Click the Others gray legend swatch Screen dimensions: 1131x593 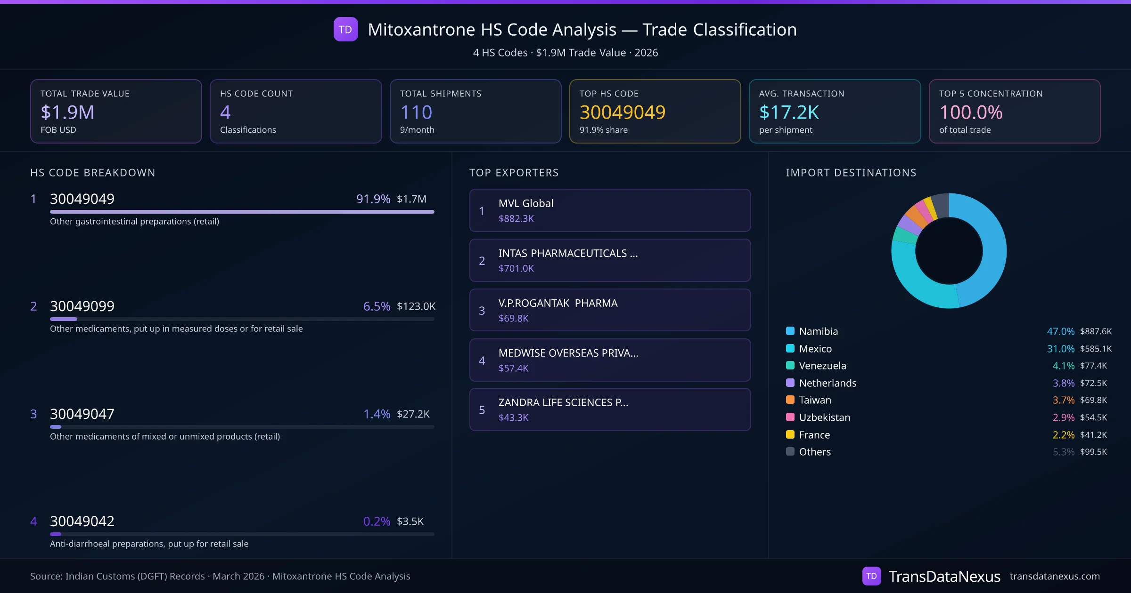790,451
